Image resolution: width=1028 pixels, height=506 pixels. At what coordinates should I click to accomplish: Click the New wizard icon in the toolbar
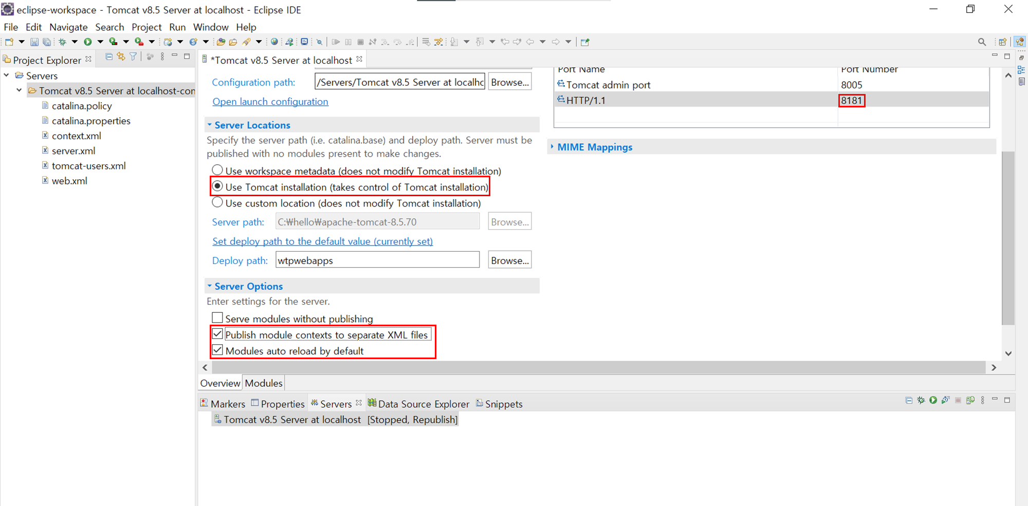tap(9, 42)
